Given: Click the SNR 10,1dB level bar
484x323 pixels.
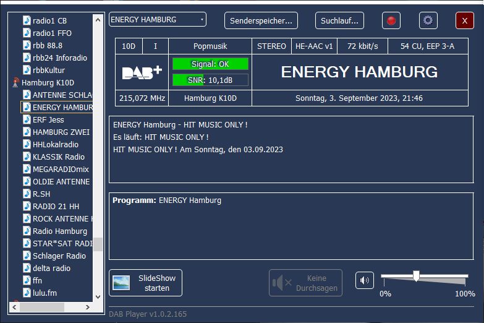Looking at the screenshot, I should 210,80.
